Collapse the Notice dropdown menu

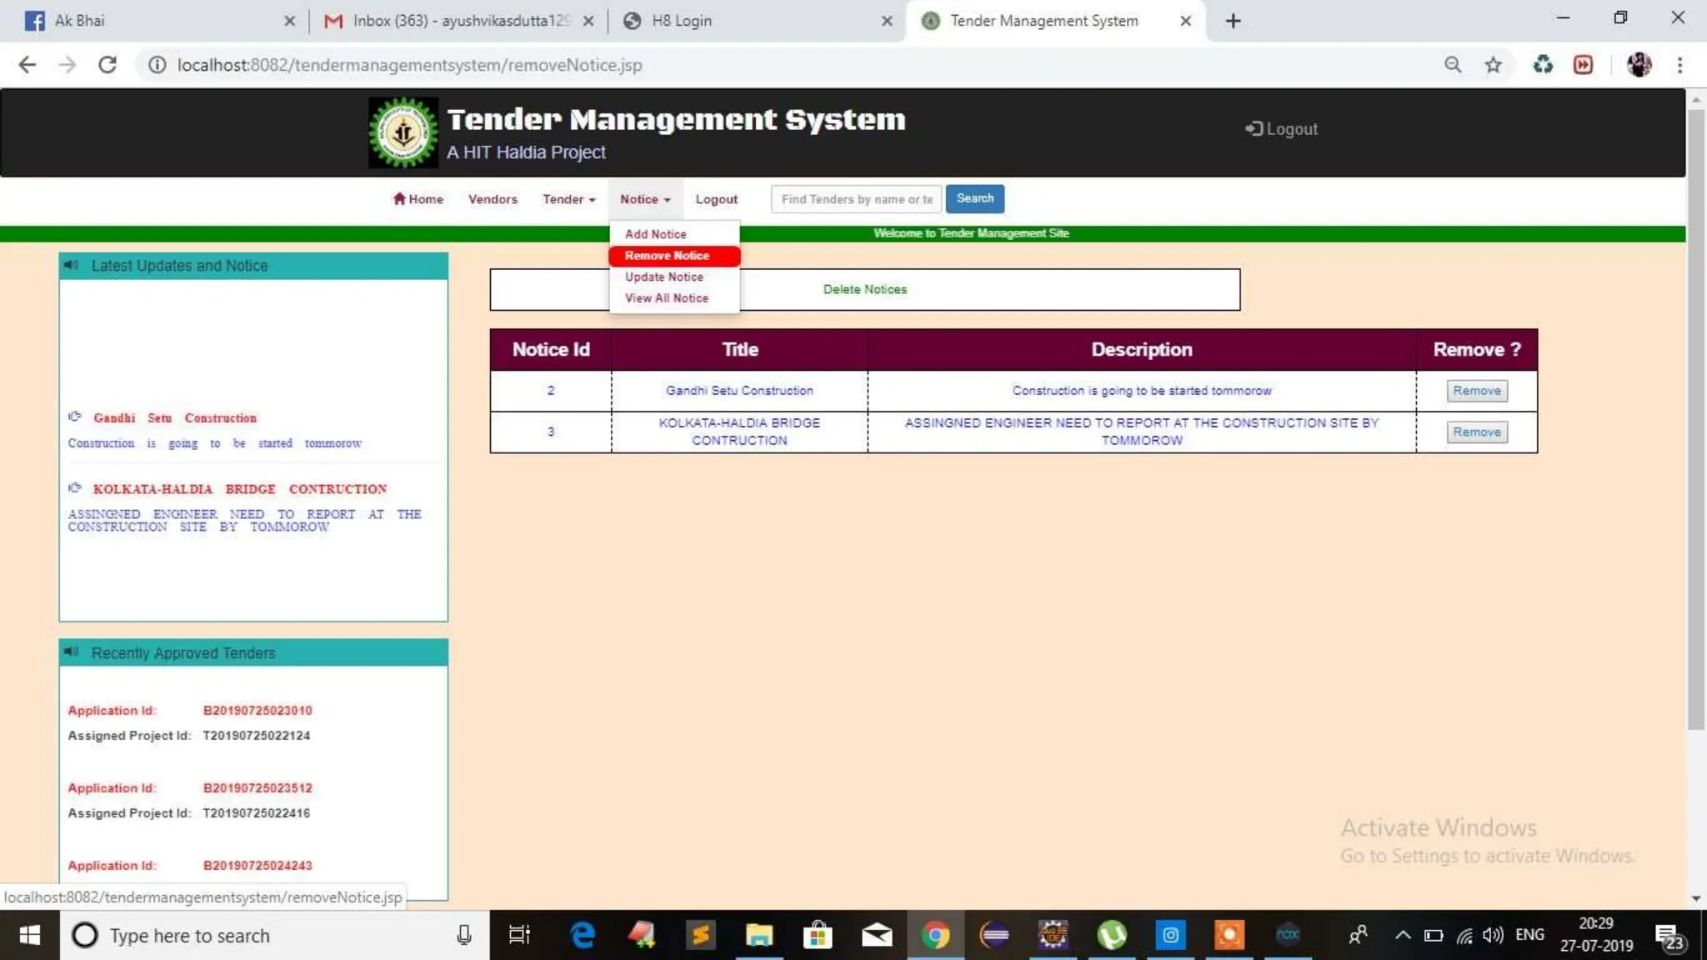pyautogui.click(x=644, y=199)
